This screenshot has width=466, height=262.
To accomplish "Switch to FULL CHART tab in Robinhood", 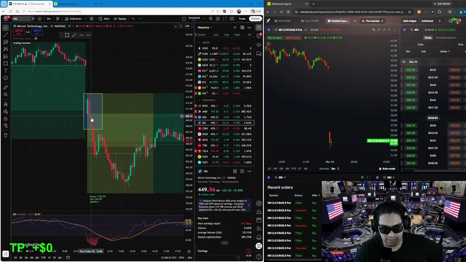I will pyautogui.click(x=310, y=21).
